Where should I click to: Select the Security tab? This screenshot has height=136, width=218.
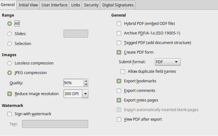[x=91, y=5]
